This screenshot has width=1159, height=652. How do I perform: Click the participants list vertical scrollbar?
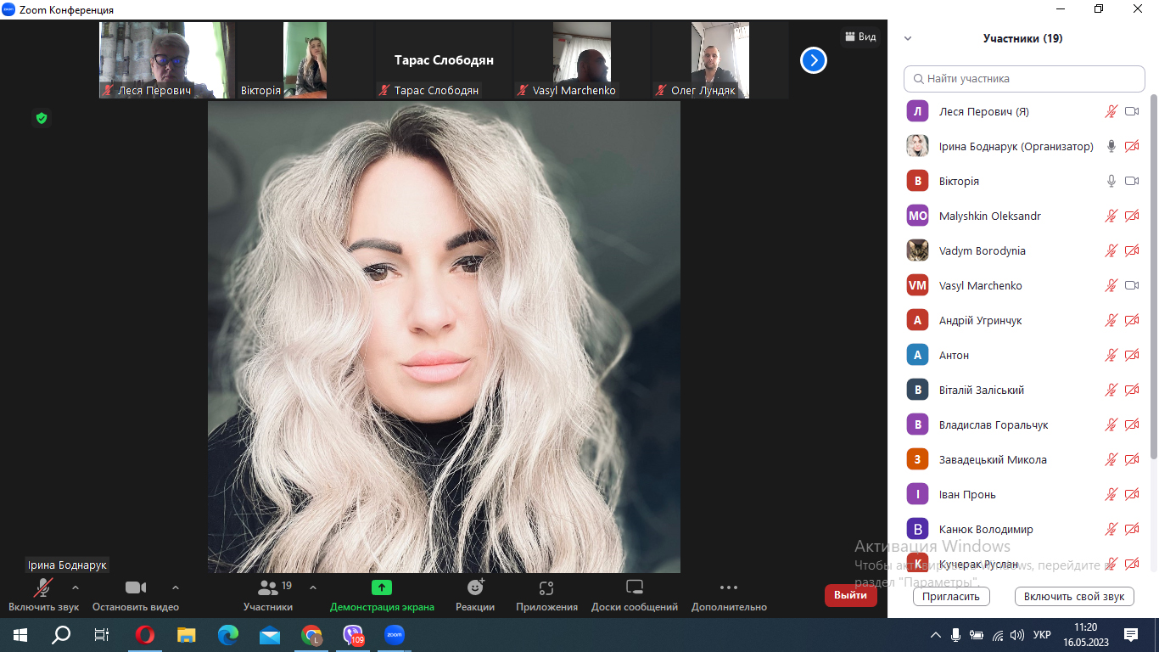pyautogui.click(x=1152, y=280)
